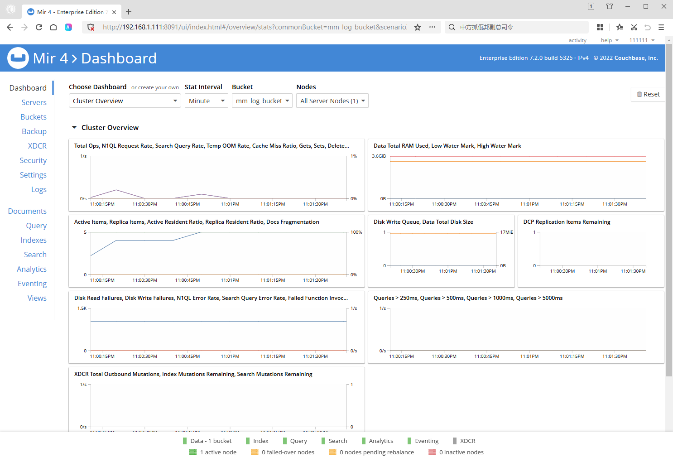Open a new browser tab

click(x=129, y=12)
